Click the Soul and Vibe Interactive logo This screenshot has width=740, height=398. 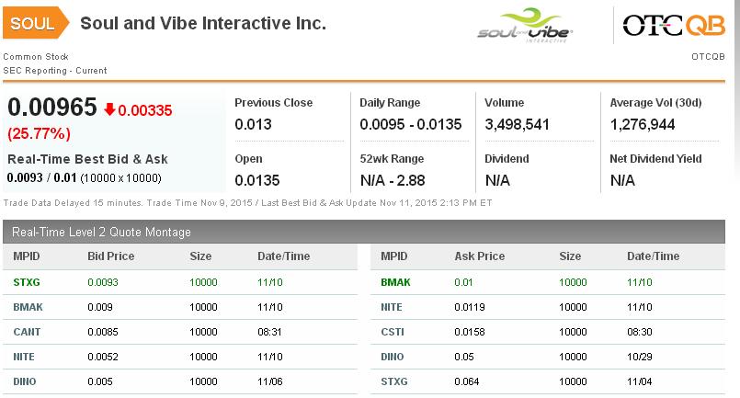pos(525,24)
